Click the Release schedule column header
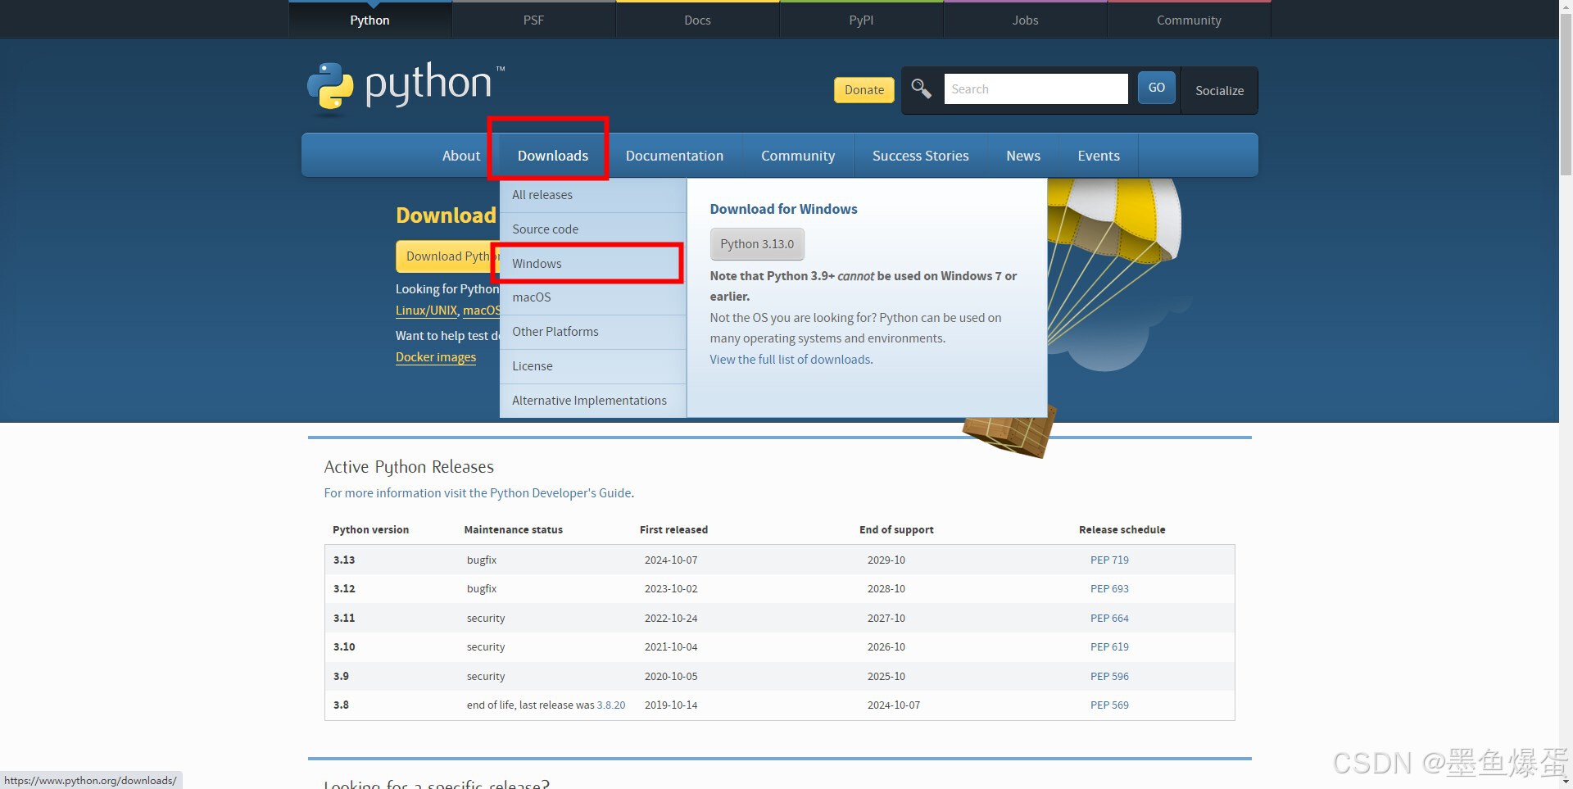Viewport: 1573px width, 789px height. click(x=1122, y=530)
